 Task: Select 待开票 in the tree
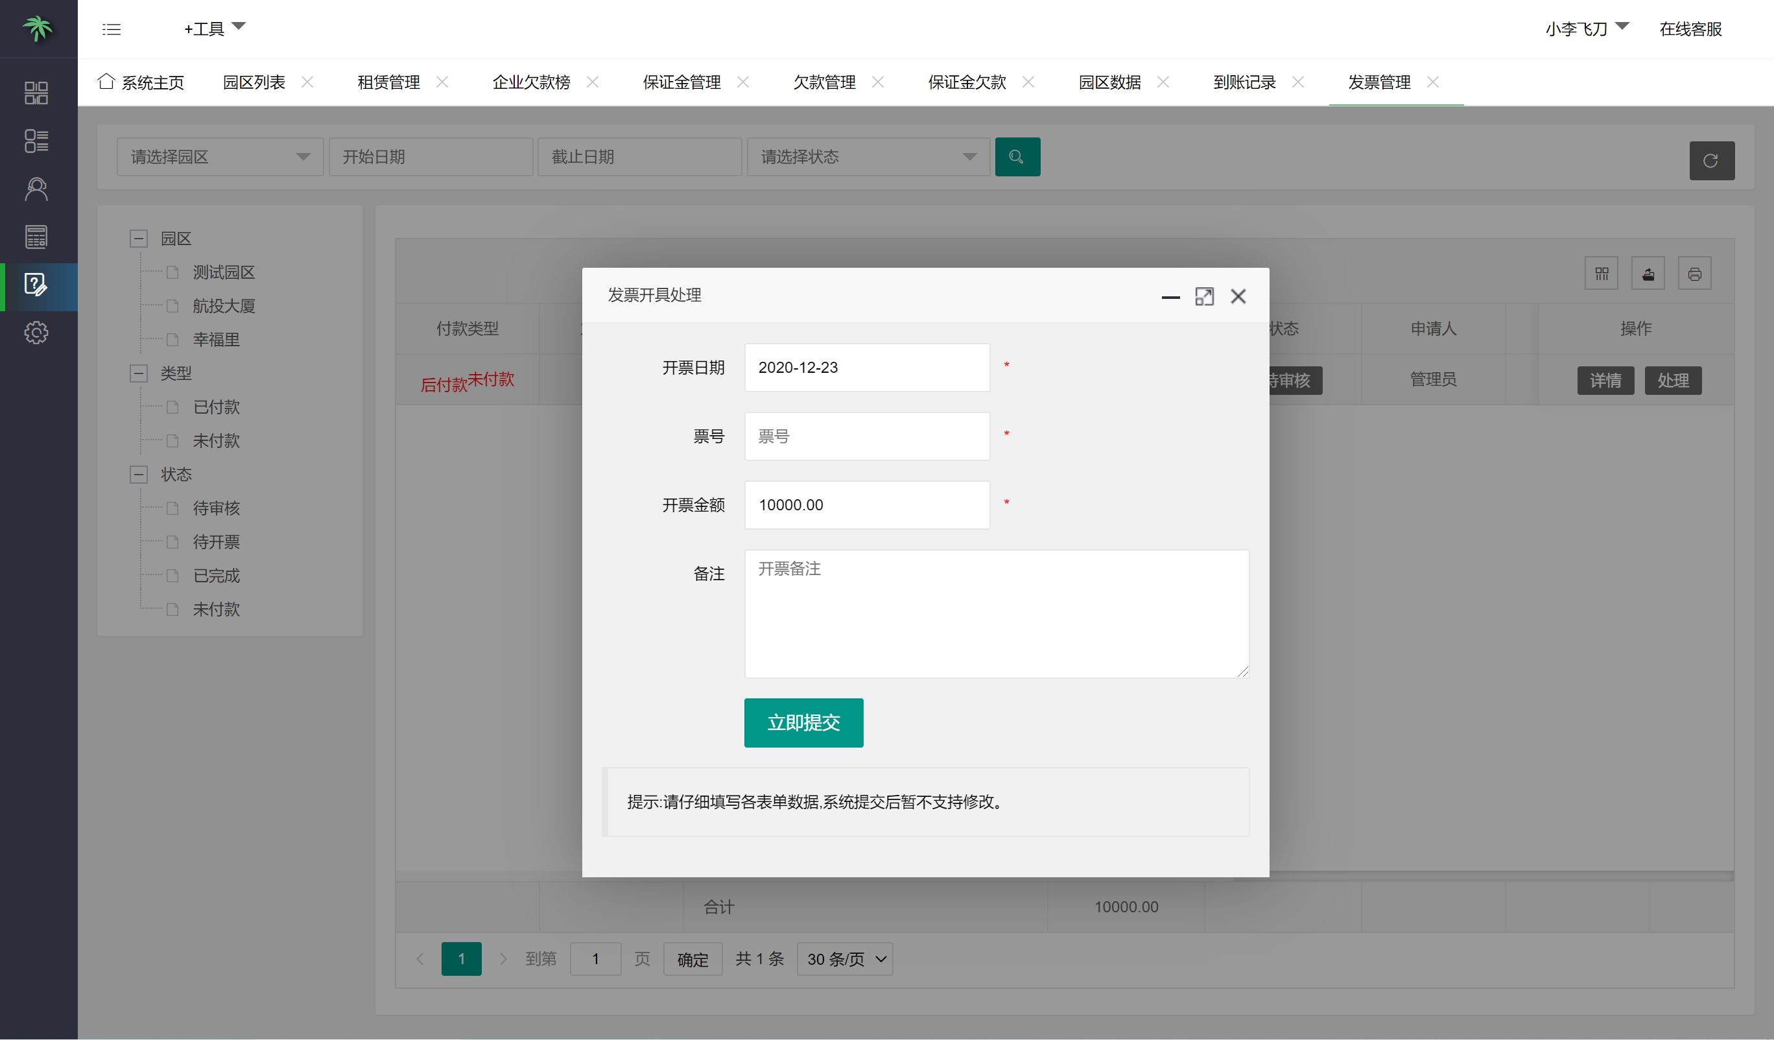pos(216,541)
